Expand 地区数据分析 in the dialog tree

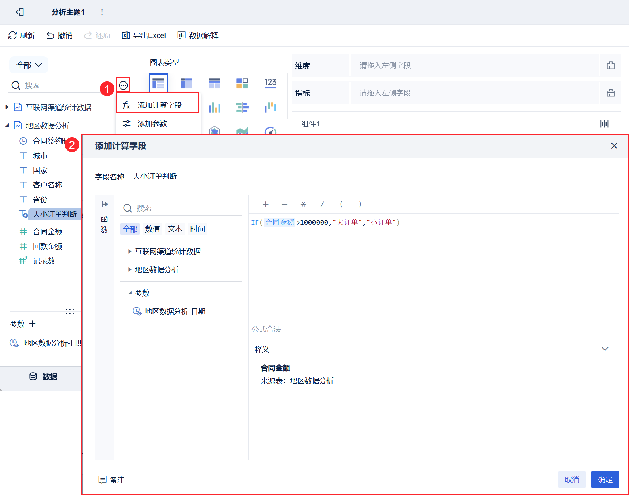tap(130, 270)
